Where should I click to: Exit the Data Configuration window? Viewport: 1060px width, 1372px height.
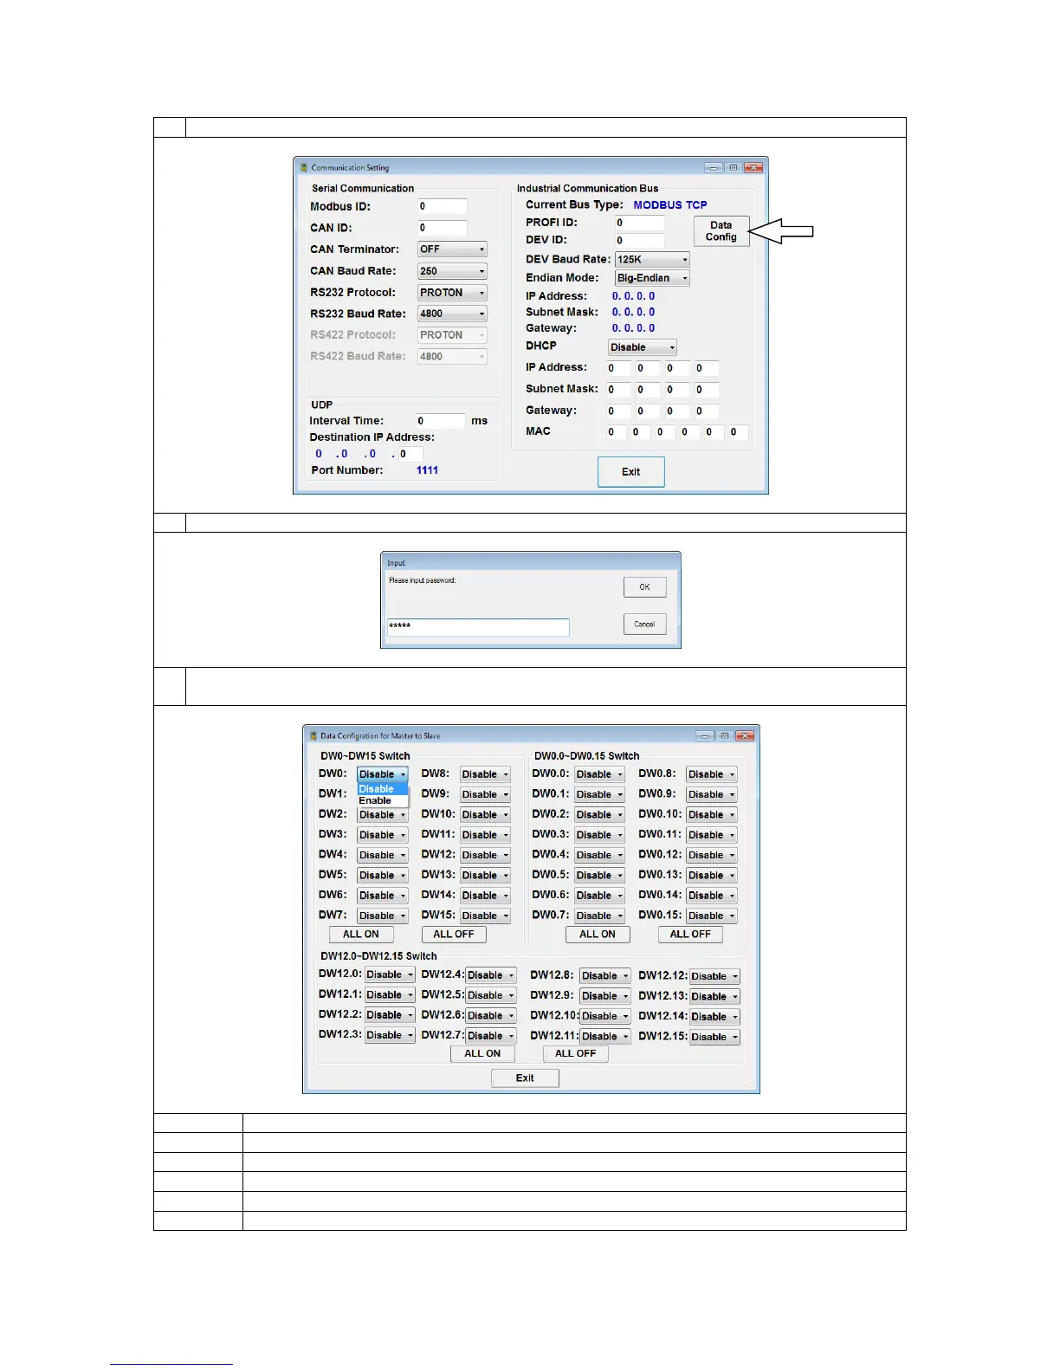tap(525, 1078)
